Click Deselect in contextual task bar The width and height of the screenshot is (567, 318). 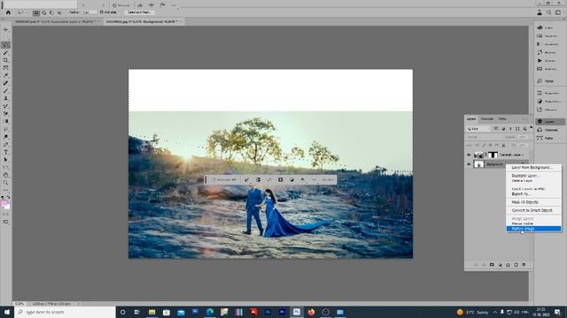(327, 179)
